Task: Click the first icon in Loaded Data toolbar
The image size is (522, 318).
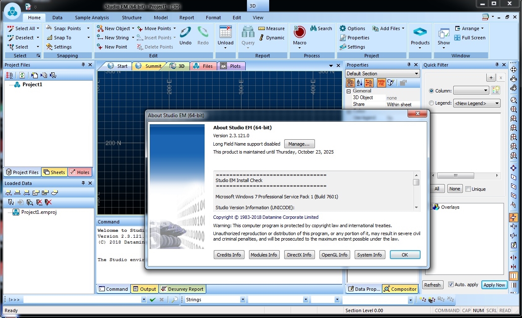Action: 8,193
